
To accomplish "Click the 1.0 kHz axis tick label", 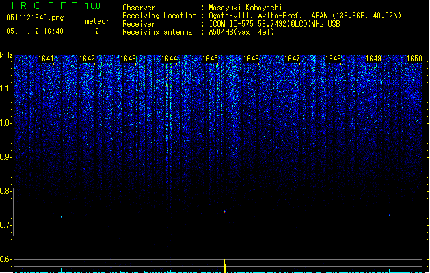I will click(5, 123).
